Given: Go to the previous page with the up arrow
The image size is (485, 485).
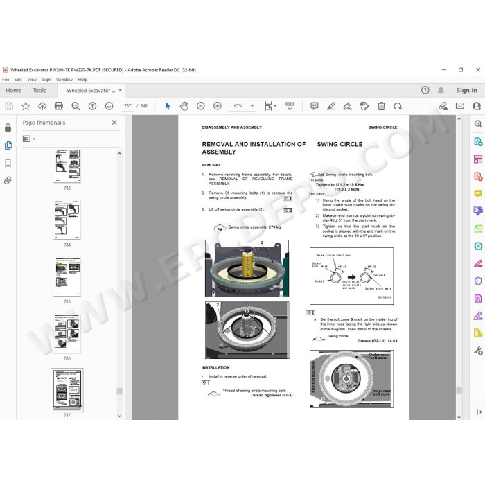Looking at the screenshot, I should tap(92, 106).
